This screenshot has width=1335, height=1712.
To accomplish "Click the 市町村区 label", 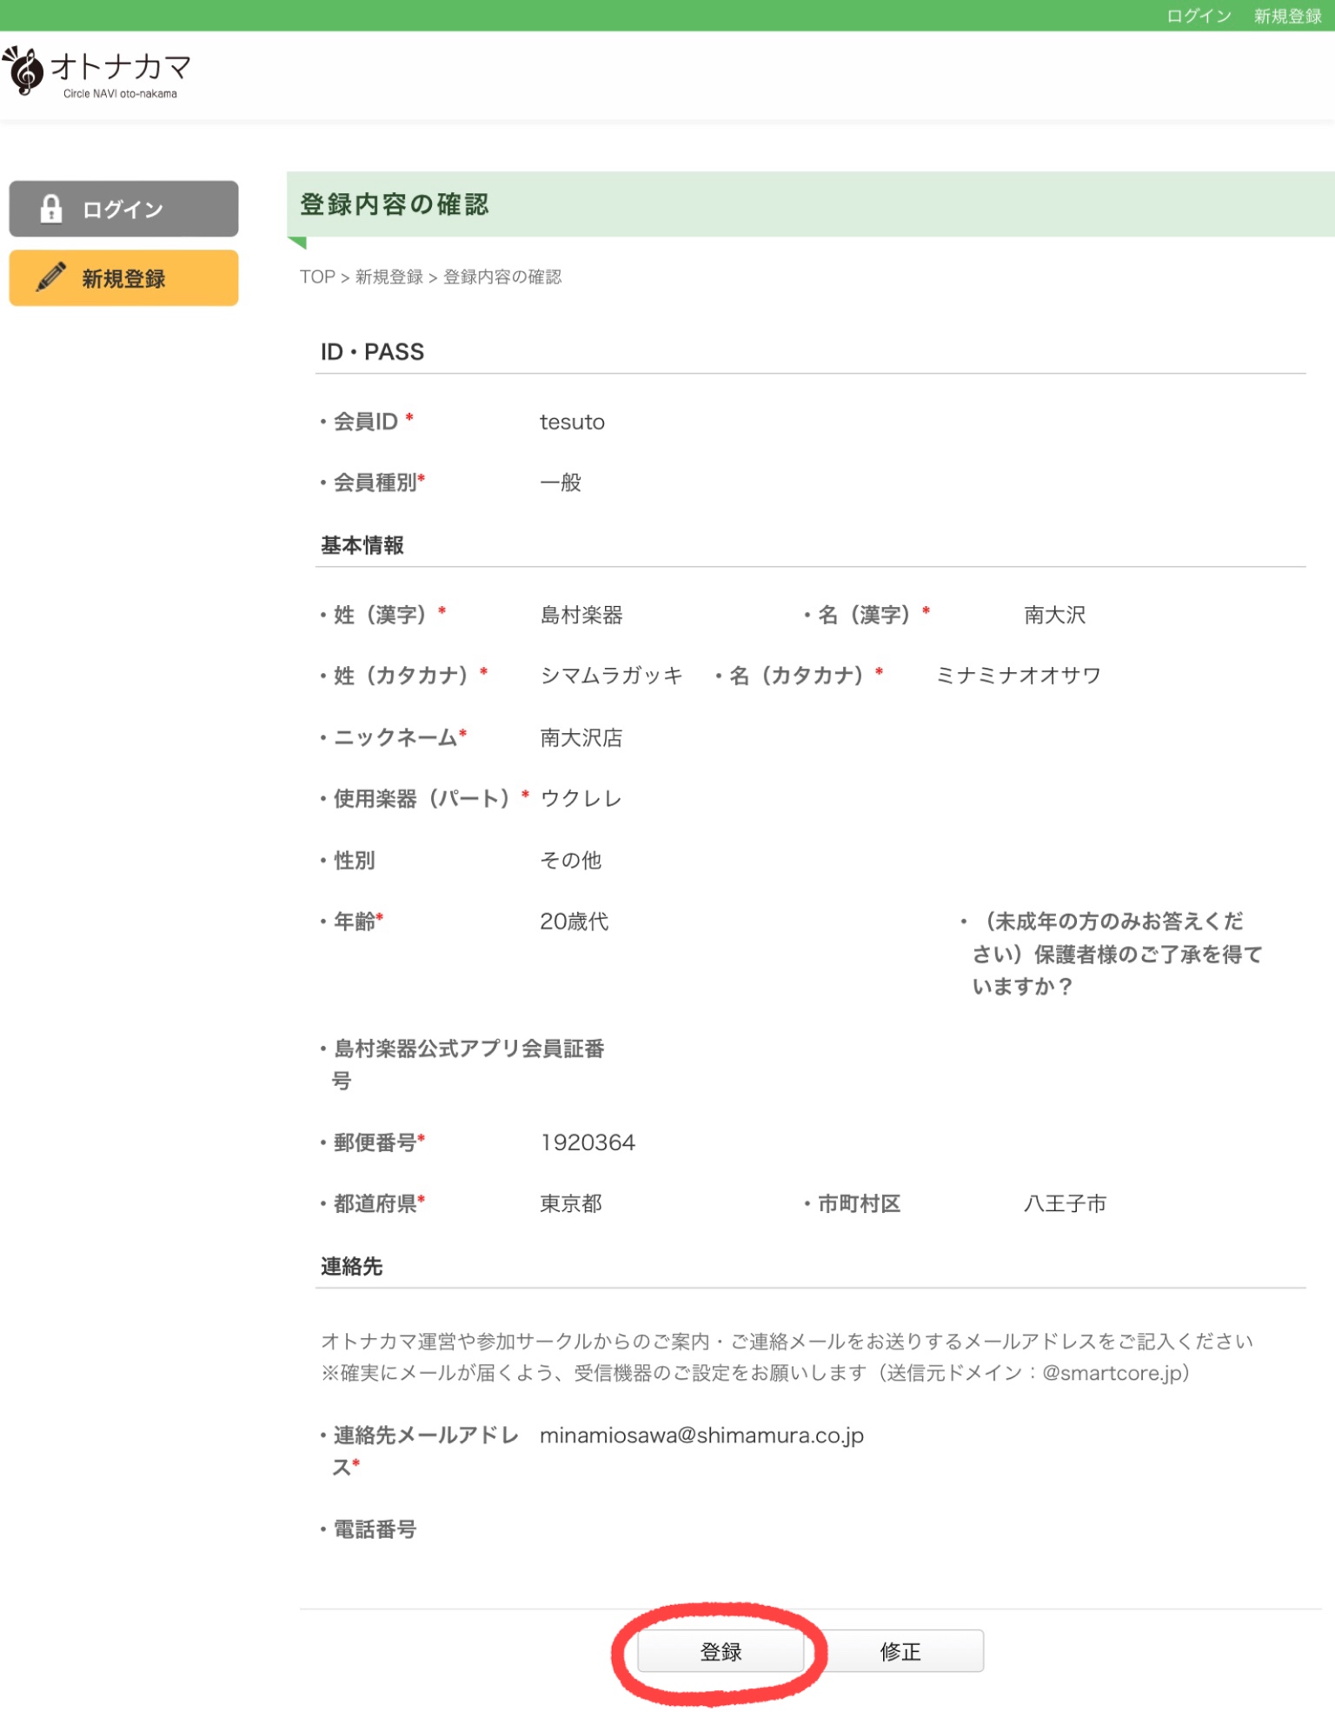I will (x=859, y=1203).
